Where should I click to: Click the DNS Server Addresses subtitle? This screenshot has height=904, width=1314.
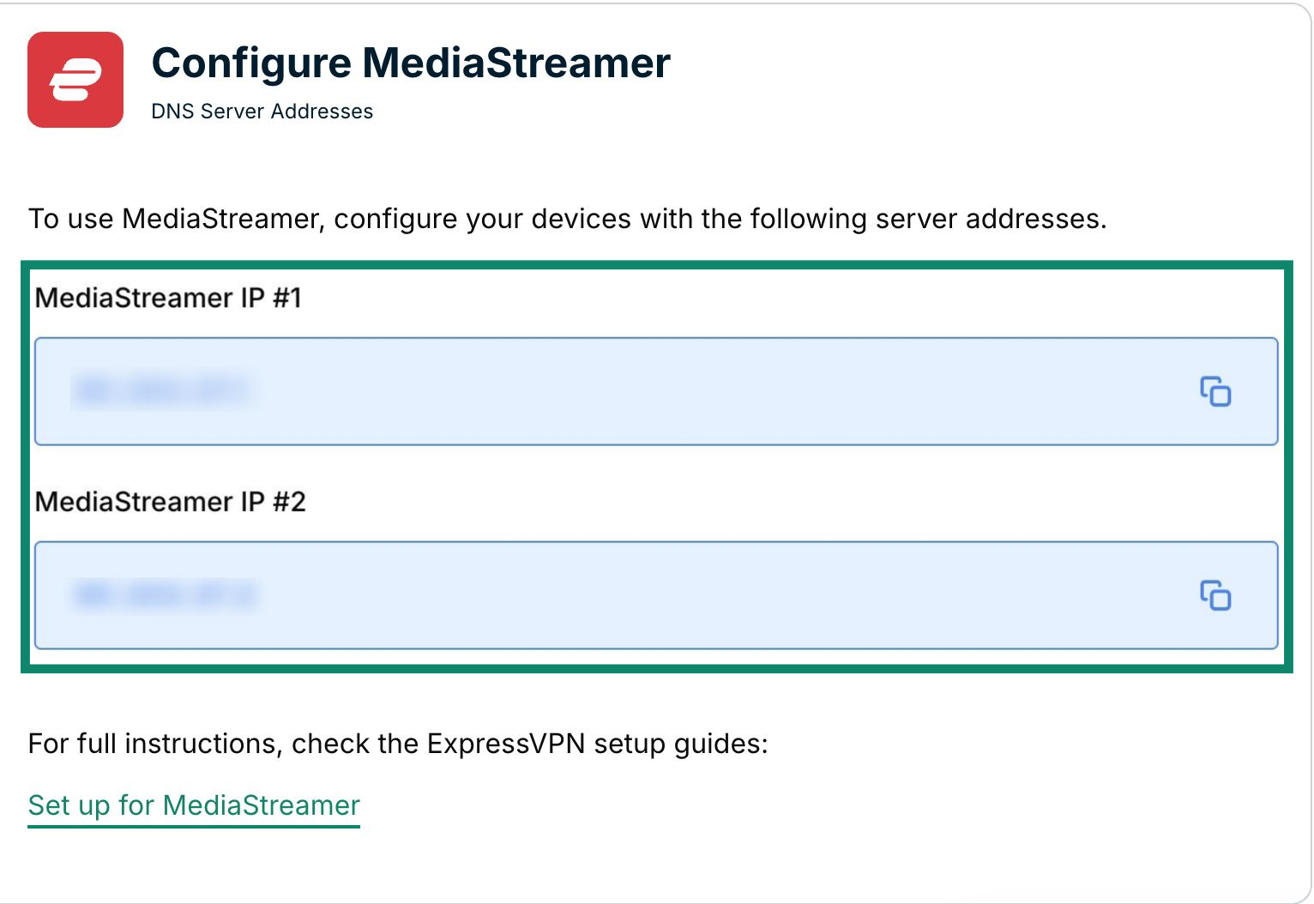pos(262,111)
